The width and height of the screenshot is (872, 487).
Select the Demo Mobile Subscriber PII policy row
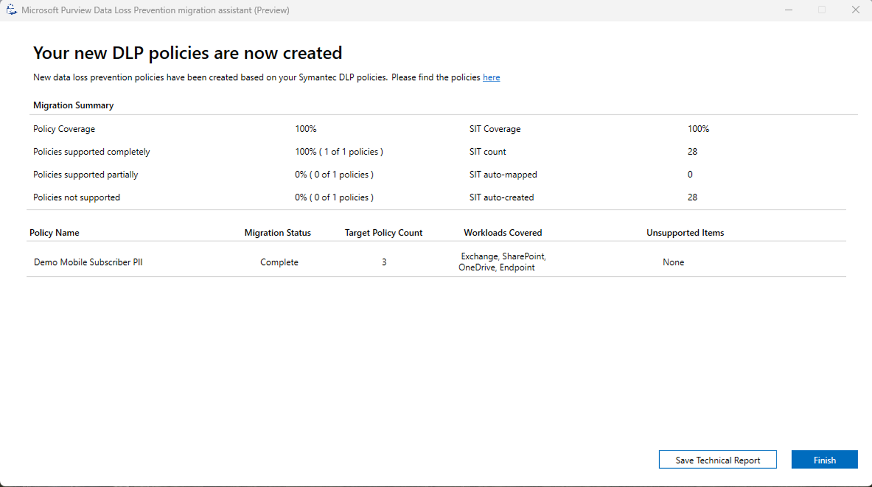[88, 262]
